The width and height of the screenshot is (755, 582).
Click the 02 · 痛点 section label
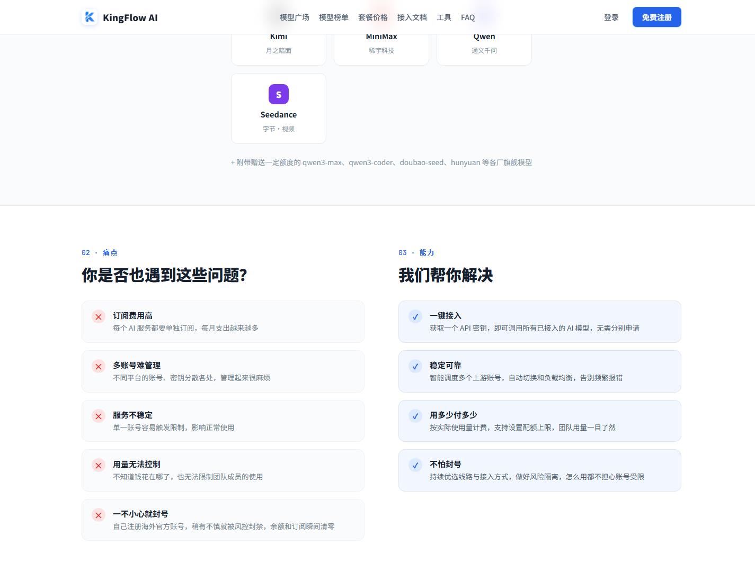coord(100,253)
